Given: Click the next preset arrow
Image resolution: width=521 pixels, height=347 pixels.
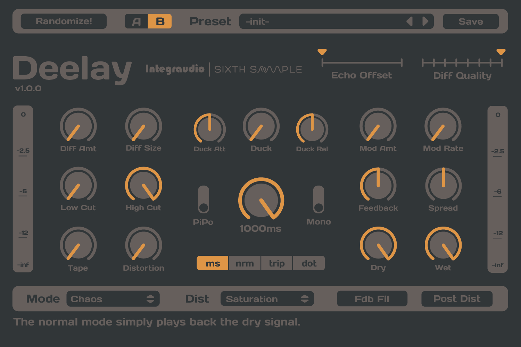Looking at the screenshot, I should (425, 21).
